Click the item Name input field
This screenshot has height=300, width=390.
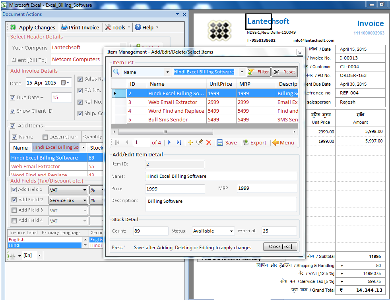221,176
